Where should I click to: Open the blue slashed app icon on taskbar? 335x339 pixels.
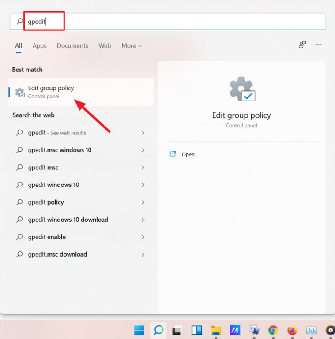click(x=235, y=330)
